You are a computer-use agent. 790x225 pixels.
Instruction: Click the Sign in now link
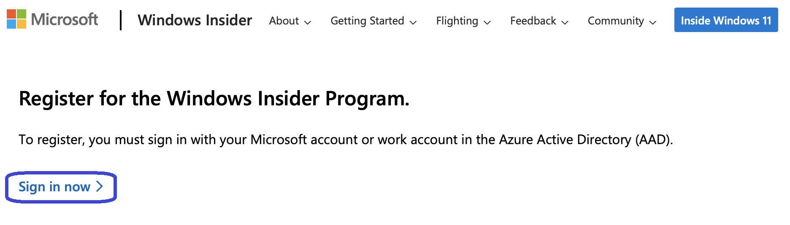[61, 187]
